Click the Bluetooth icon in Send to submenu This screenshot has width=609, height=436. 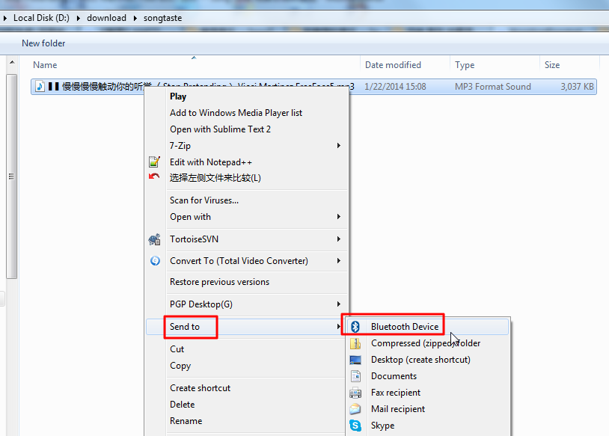(x=355, y=327)
